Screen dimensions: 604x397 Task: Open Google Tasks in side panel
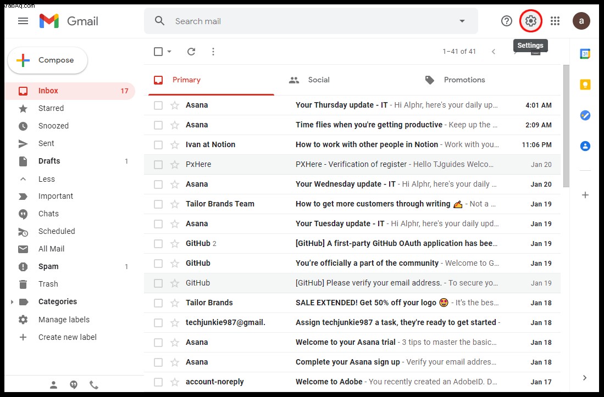pyautogui.click(x=585, y=115)
